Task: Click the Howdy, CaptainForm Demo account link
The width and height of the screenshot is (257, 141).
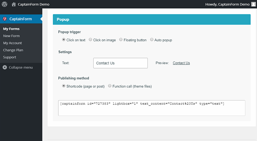Action: click(x=227, y=4)
